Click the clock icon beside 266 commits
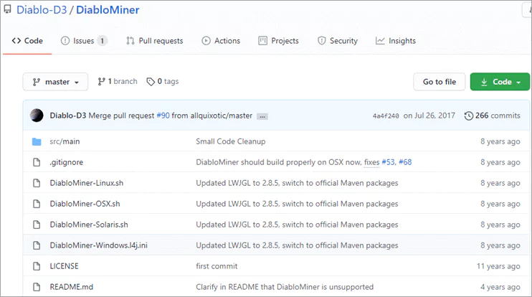The width and height of the screenshot is (532, 297). (469, 115)
